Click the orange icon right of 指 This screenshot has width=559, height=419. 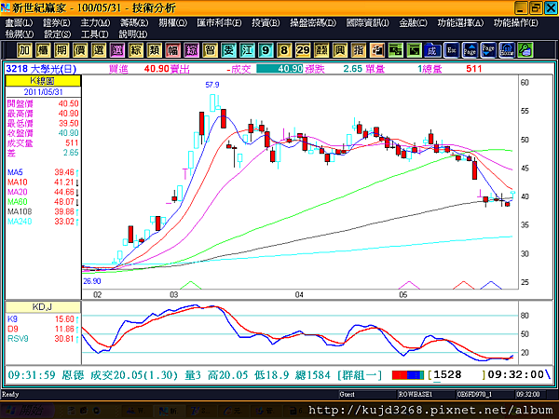376,50
